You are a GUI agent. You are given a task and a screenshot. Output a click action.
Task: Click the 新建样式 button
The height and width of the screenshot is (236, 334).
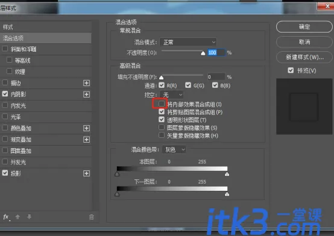tap(304, 57)
